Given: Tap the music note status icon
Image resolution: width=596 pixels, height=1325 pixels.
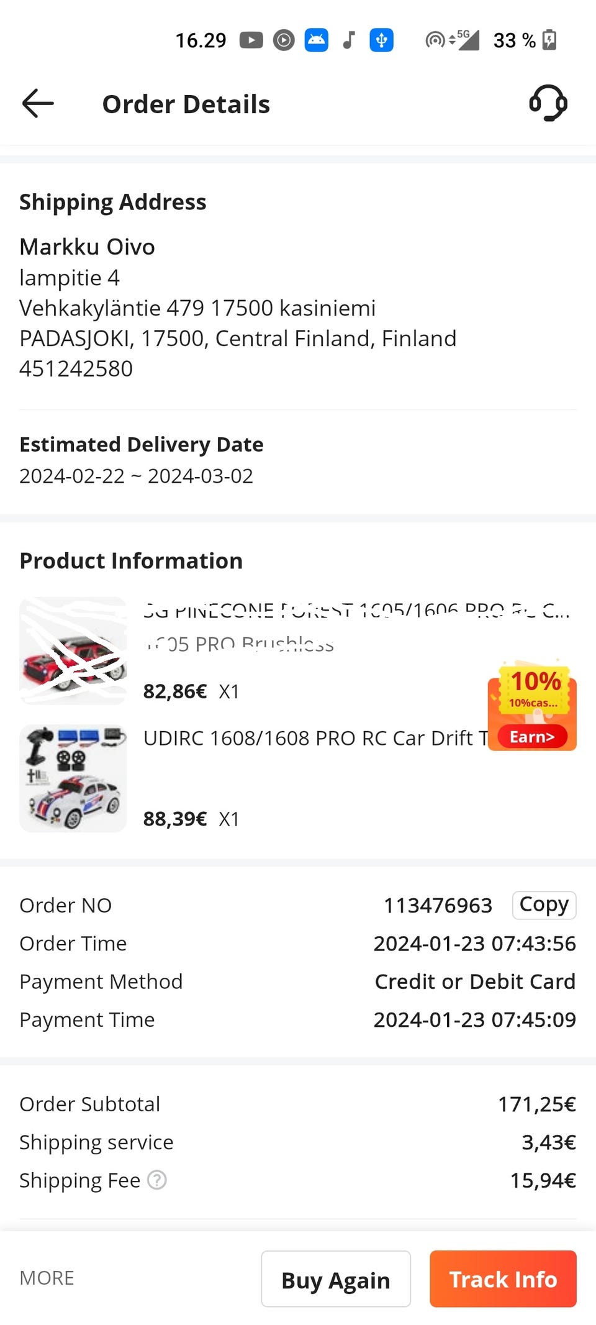Looking at the screenshot, I should (349, 40).
